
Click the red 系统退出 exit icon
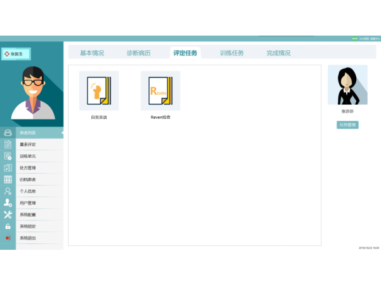[8, 238]
